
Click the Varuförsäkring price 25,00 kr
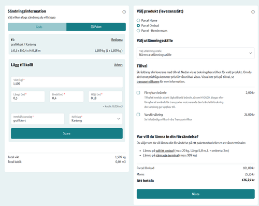pyautogui.click(x=249, y=115)
